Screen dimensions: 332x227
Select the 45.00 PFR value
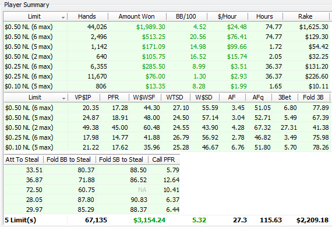(x=119, y=127)
